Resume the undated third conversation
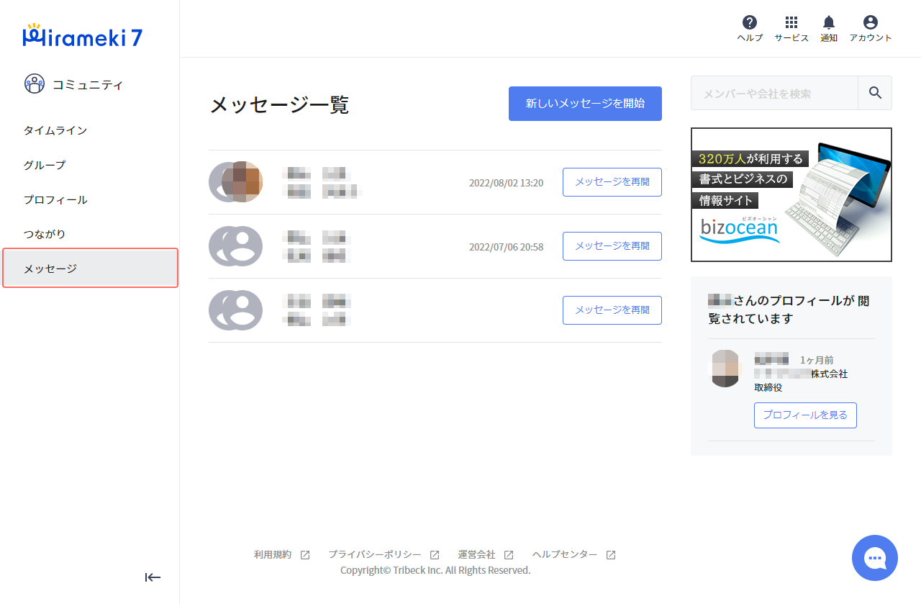The width and height of the screenshot is (921, 604). (x=612, y=310)
